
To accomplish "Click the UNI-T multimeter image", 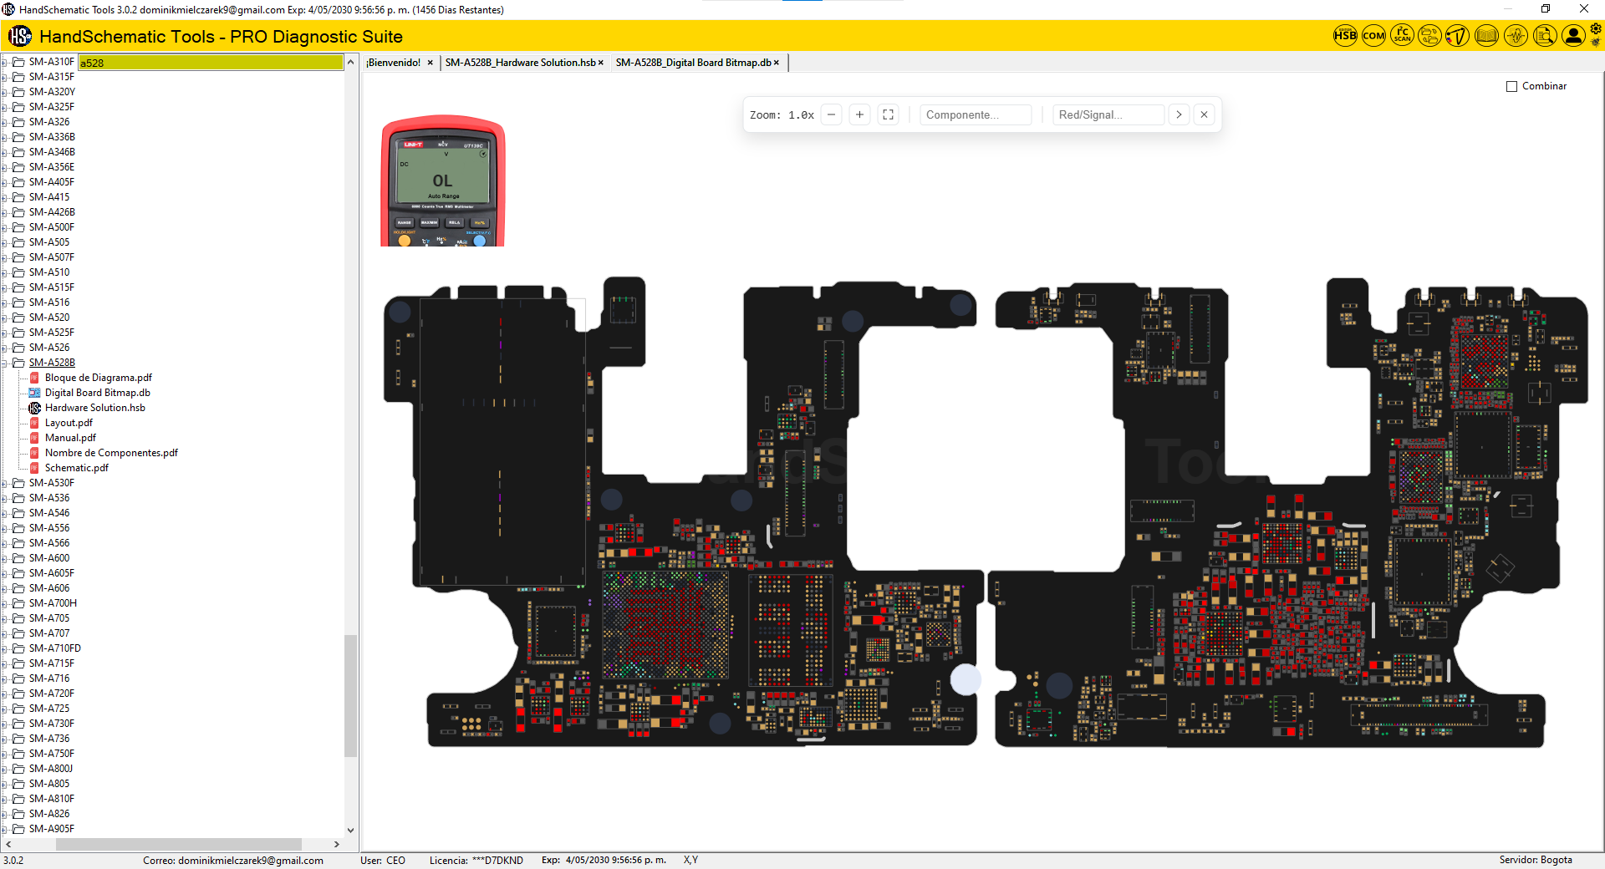I will pyautogui.click(x=443, y=180).
